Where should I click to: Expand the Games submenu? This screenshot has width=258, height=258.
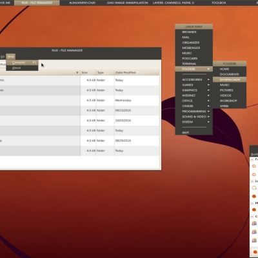194,85
